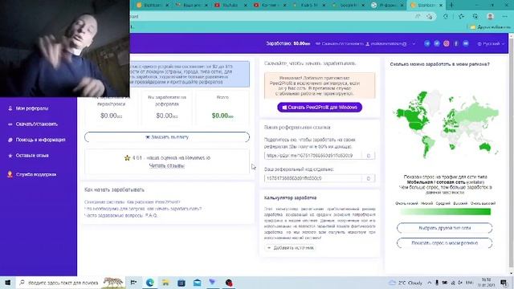Open a new browser tab
Viewport: 514px width, 289px height.
tap(451, 5)
